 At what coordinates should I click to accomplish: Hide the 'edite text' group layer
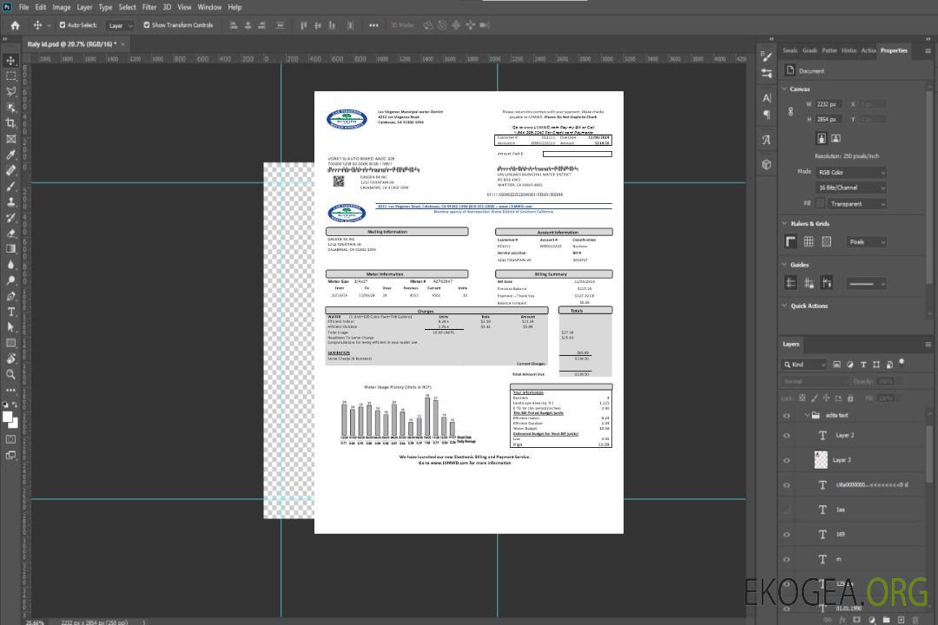(x=787, y=416)
